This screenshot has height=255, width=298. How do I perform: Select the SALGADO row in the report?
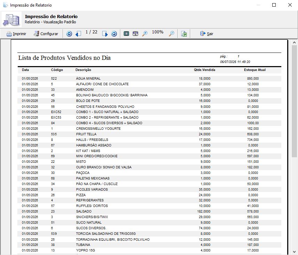(150, 212)
